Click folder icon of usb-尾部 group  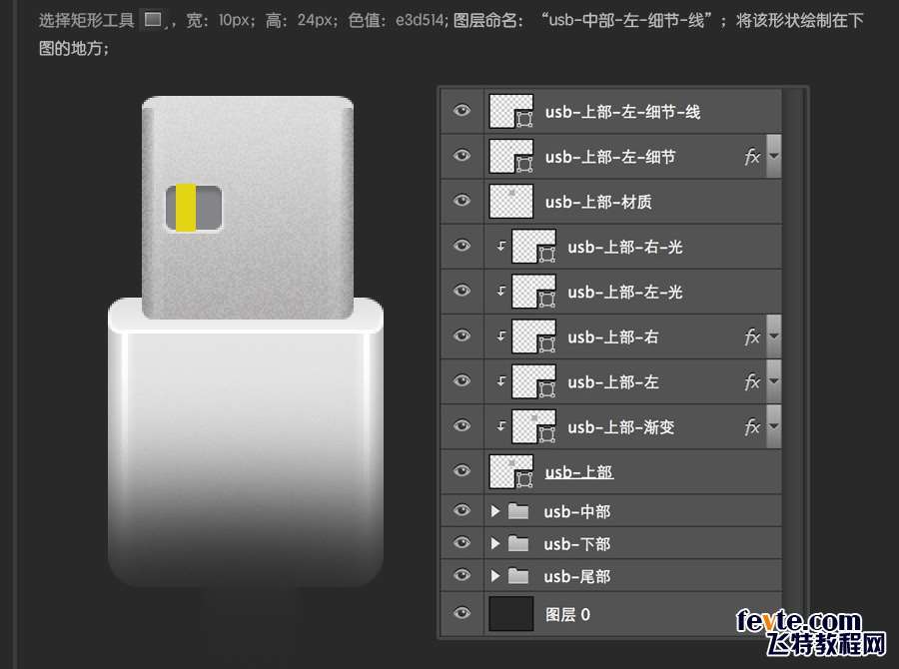[x=518, y=575]
